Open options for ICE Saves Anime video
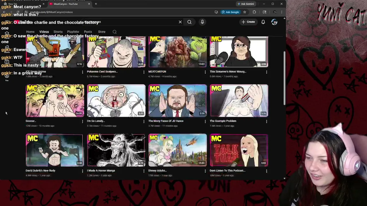 click(x=83, y=72)
